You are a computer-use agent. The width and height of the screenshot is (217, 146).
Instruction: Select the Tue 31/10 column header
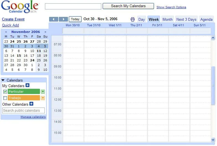tap(94, 25)
